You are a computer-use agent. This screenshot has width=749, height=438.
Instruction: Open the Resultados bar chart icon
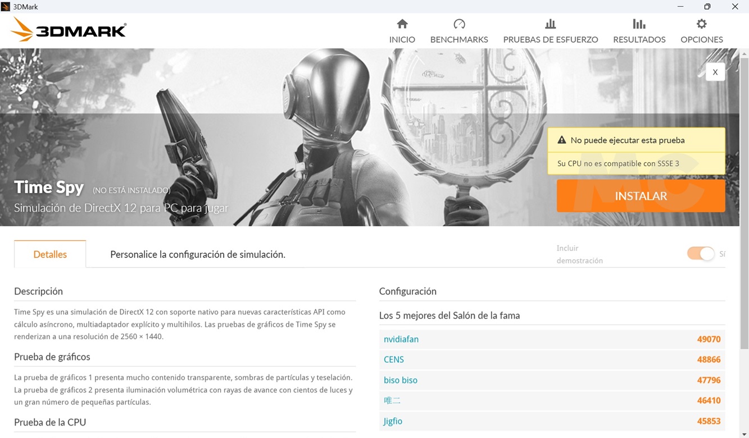point(639,24)
